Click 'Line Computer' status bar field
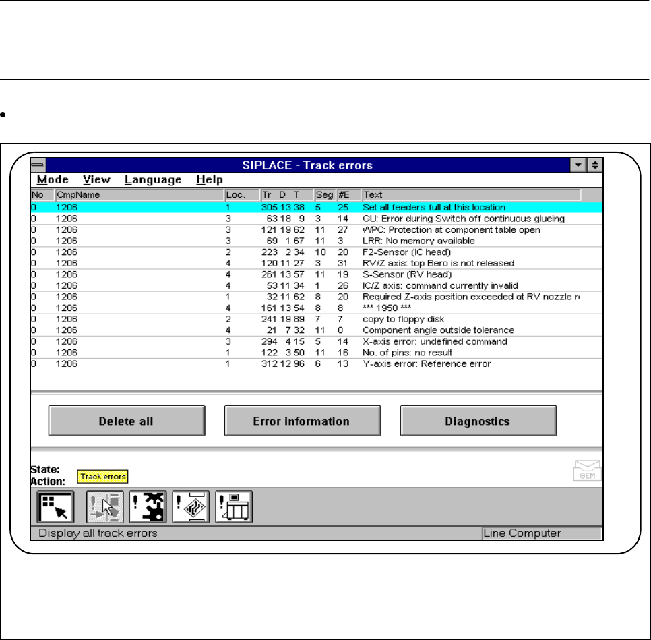The image size is (651, 640). coord(541,533)
